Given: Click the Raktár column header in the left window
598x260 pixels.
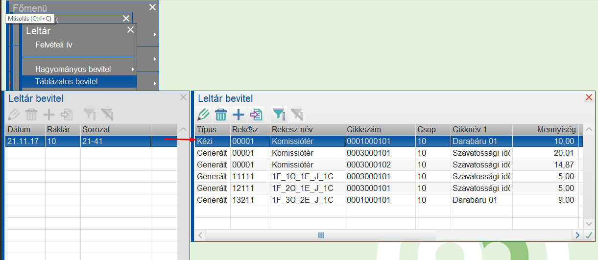Looking at the screenshot, I should (62, 129).
